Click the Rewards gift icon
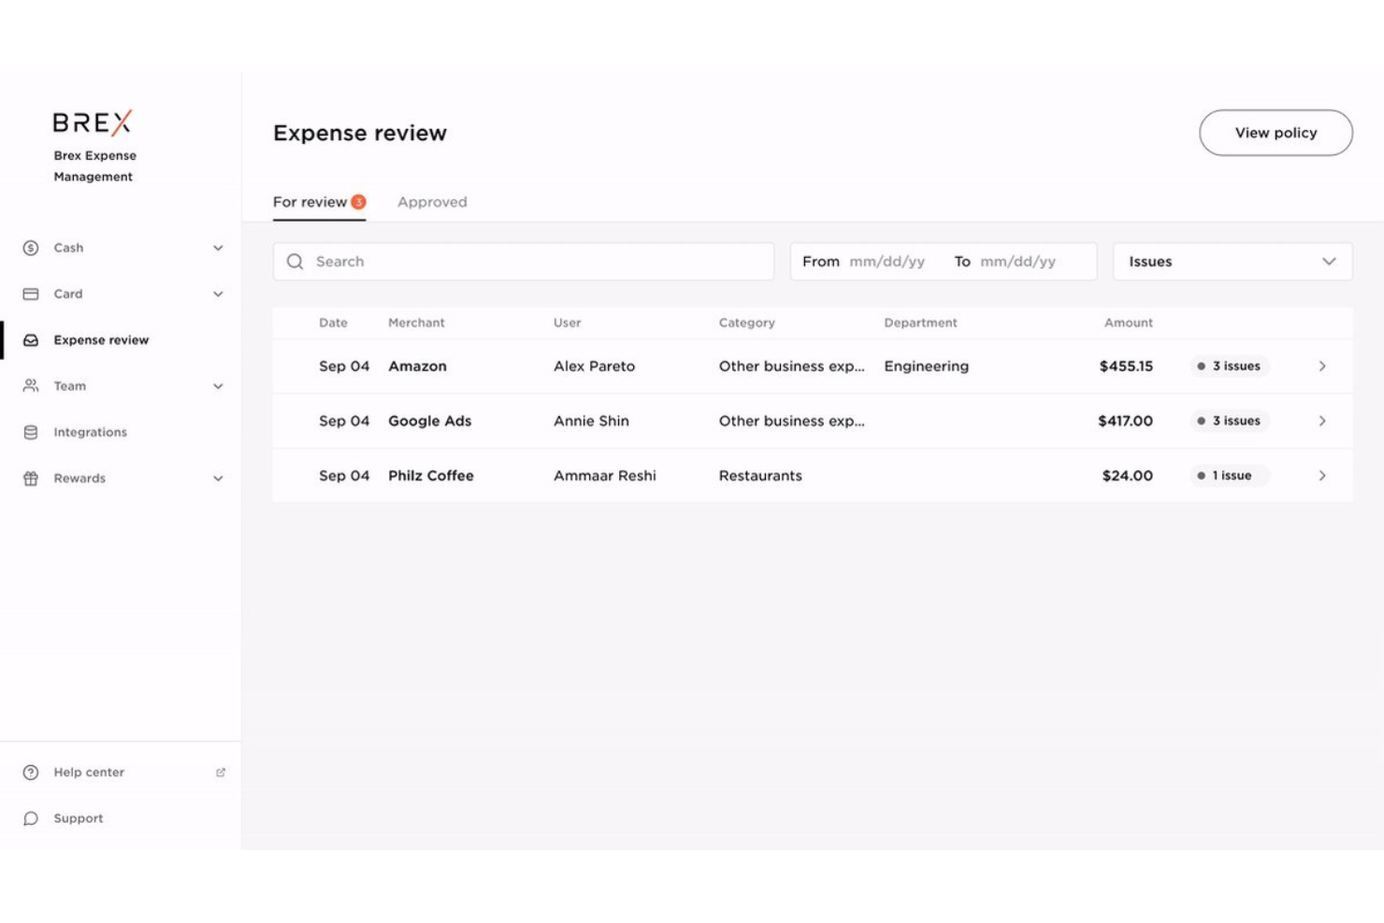This screenshot has height=923, width=1384. coord(31,478)
